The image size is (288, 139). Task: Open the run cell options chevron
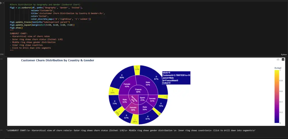pos(3,3)
